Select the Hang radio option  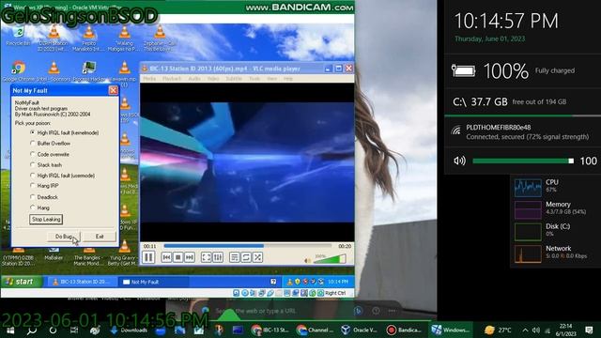tap(39, 207)
